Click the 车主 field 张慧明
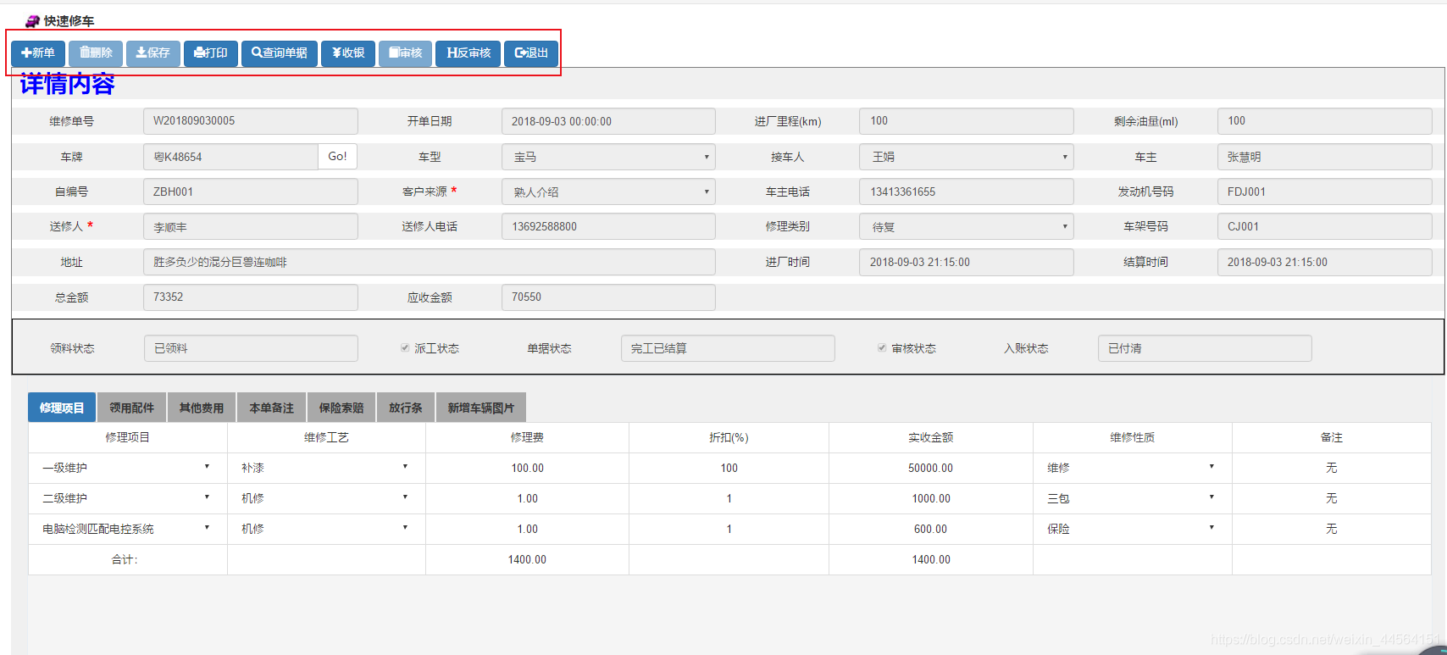1447x655 pixels. (1325, 157)
